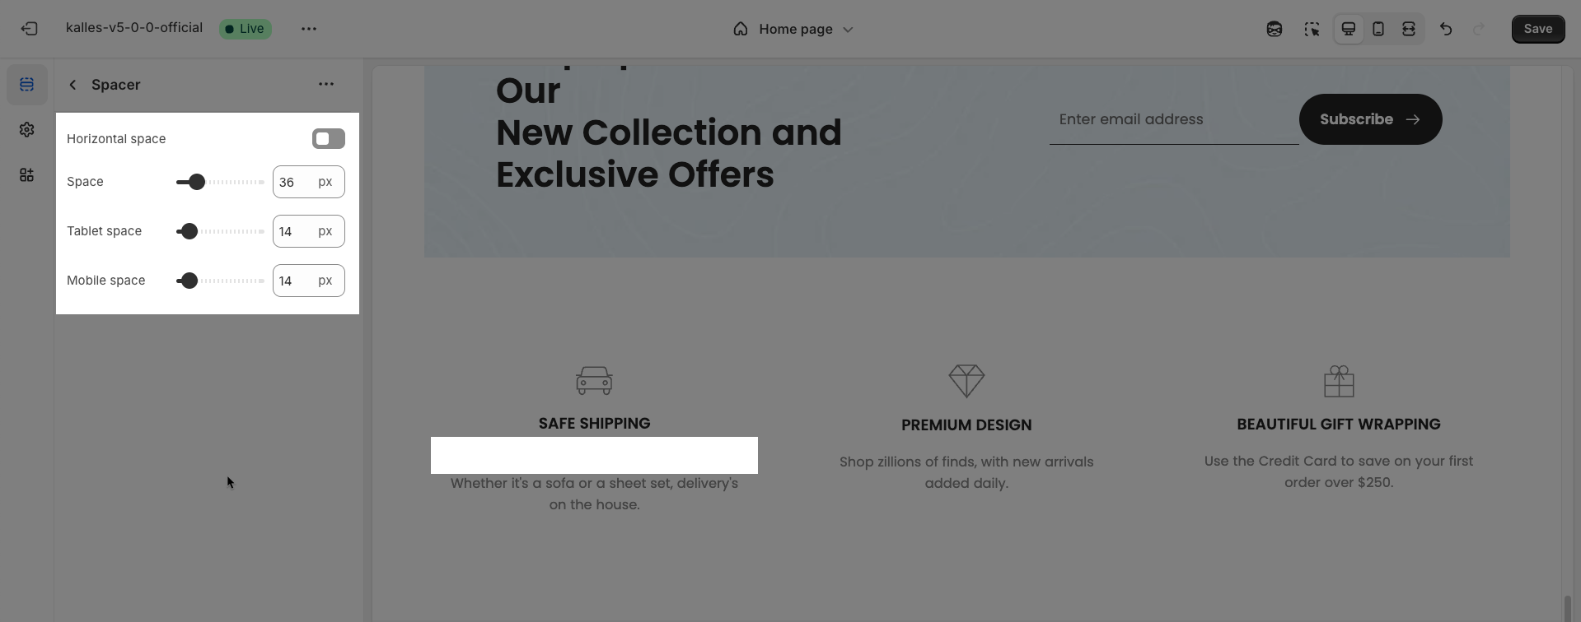
Task: Click the Tablet space slider handle
Action: pyautogui.click(x=189, y=231)
